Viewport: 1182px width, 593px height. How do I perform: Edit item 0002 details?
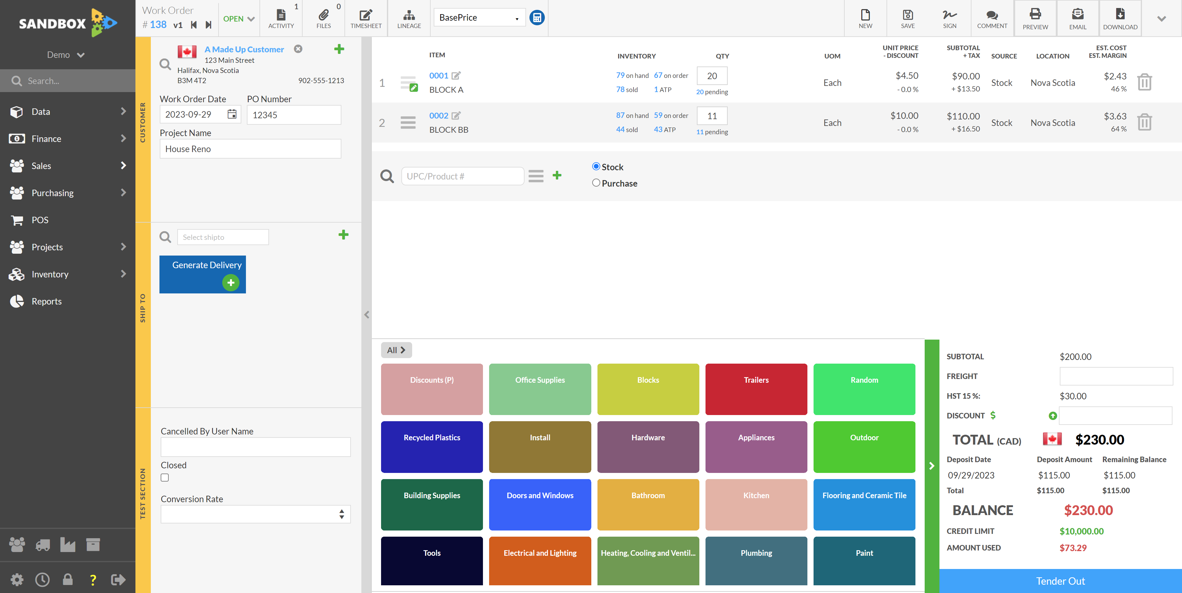pyautogui.click(x=456, y=115)
